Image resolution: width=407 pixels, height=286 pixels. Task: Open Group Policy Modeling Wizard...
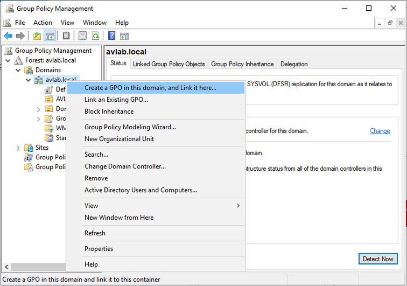pos(156,127)
